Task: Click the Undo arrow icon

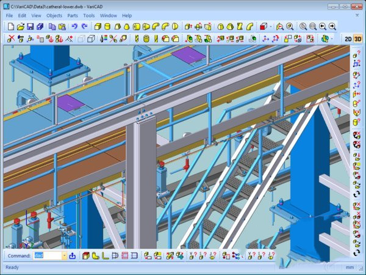Action: point(74,26)
